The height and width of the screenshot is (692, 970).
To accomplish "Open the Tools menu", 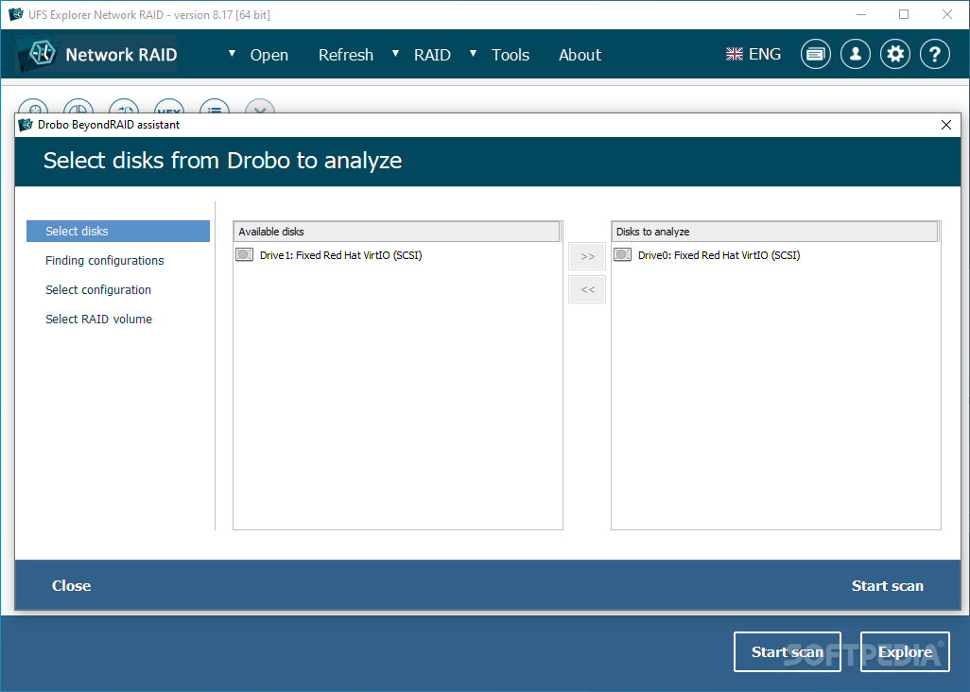I will click(511, 55).
